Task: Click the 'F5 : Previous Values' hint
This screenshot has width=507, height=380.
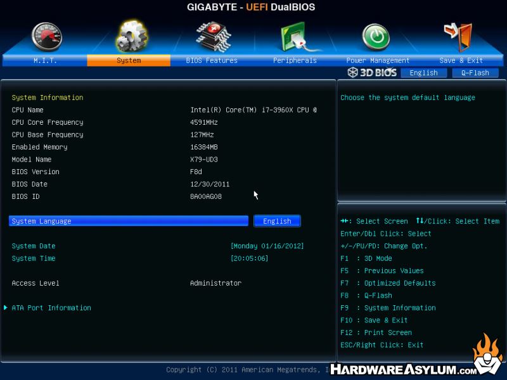Action: [x=382, y=271]
